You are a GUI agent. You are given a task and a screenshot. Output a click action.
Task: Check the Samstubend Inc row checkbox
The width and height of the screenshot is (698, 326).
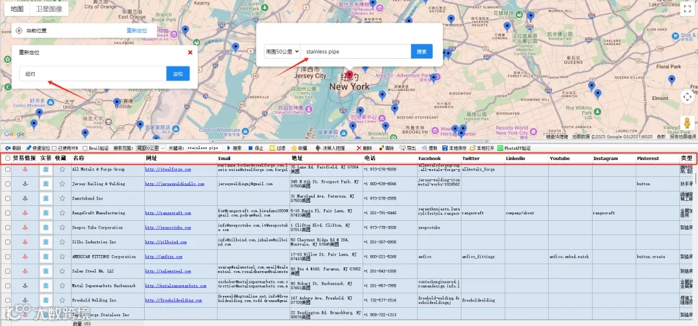pos(8,198)
